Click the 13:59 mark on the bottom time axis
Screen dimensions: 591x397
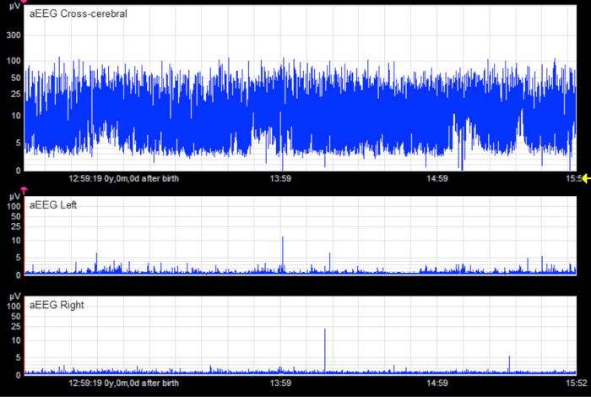[280, 383]
